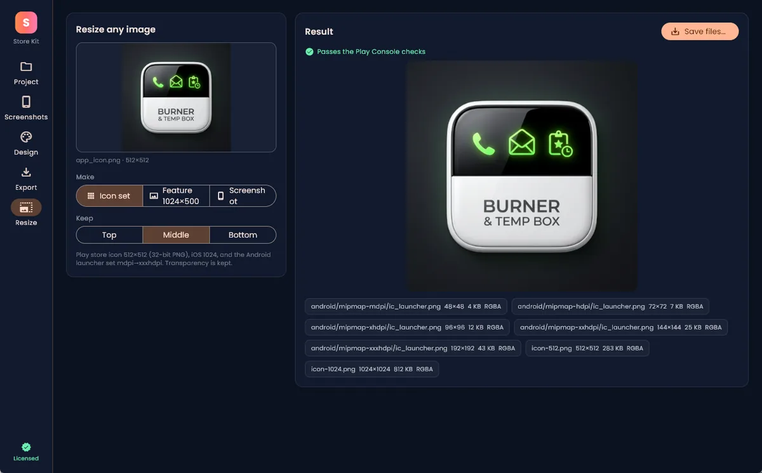Click the green check status icon
Screen dimensions: 762x473
(x=309, y=51)
